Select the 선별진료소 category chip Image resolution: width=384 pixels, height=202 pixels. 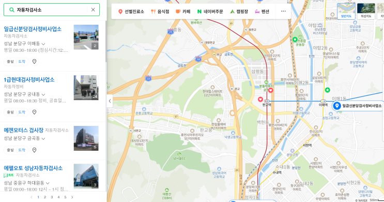(131, 11)
